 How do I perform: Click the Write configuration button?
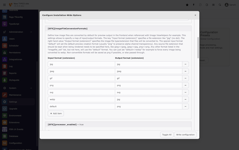[185, 135]
